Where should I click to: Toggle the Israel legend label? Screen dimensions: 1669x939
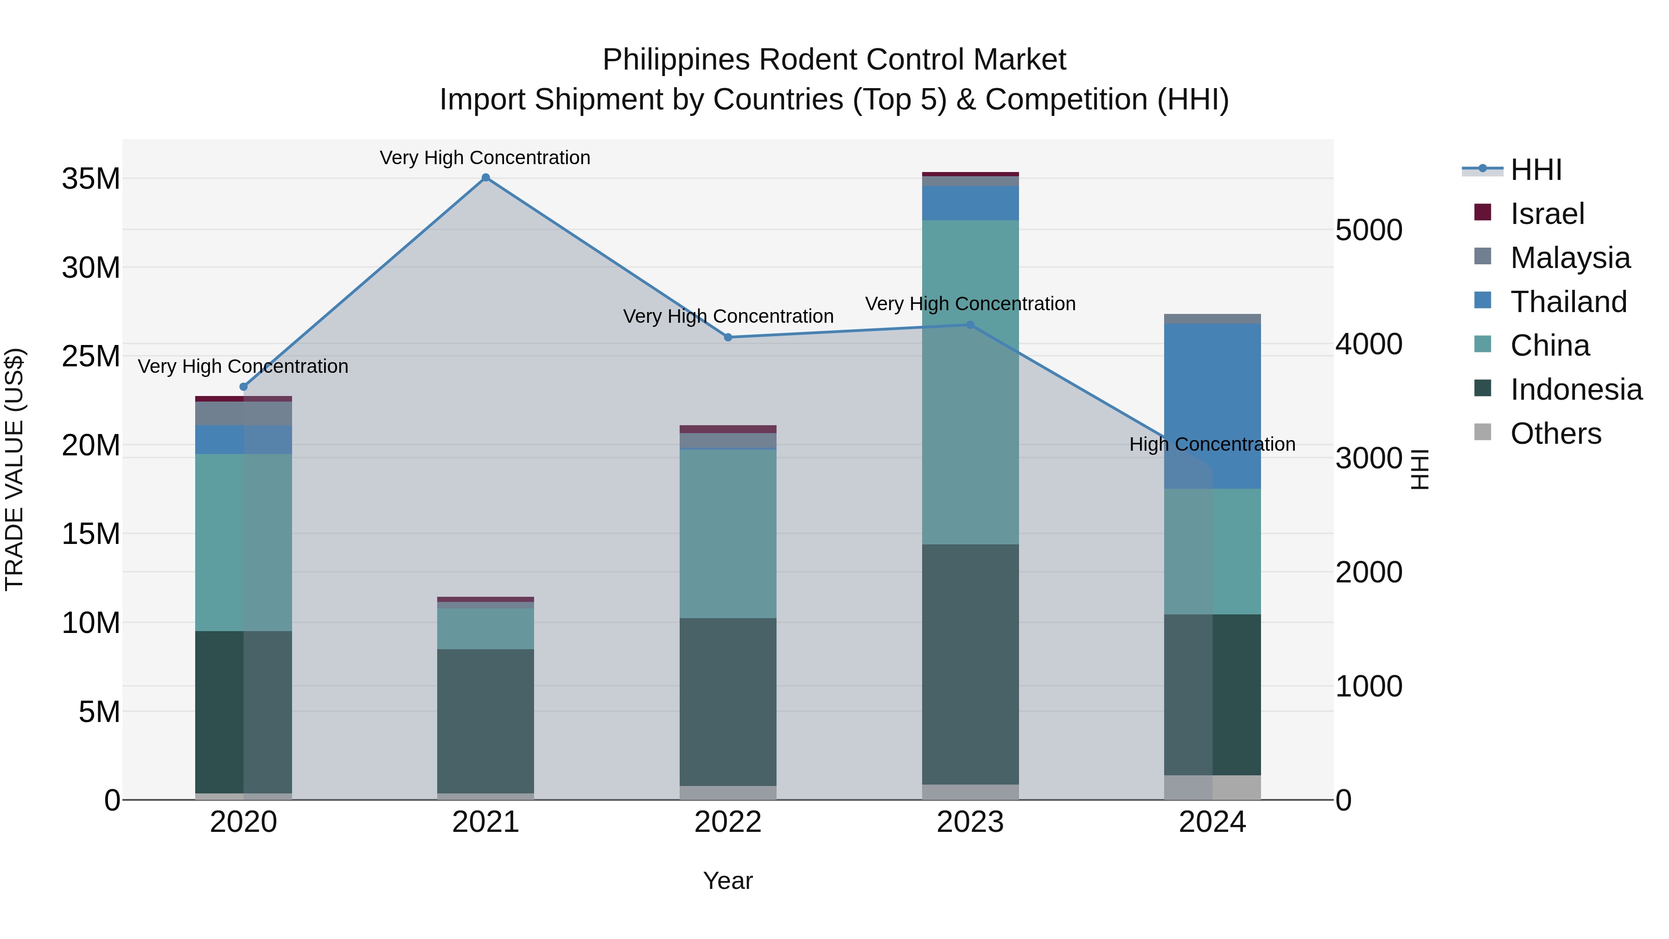pyautogui.click(x=1548, y=214)
